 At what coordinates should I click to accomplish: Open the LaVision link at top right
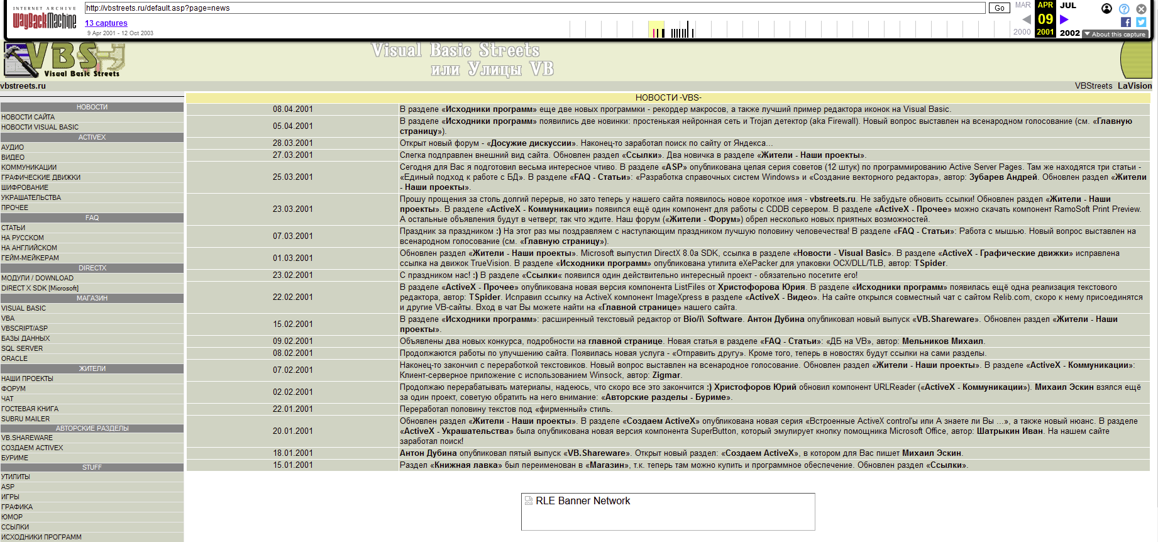(1135, 86)
